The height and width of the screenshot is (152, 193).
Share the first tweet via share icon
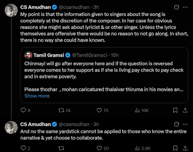click(x=185, y=110)
